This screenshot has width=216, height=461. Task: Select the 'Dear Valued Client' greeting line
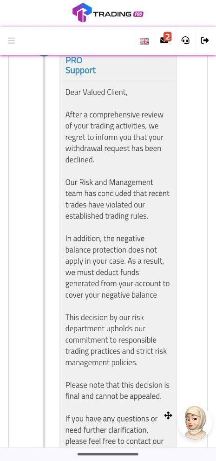[x=96, y=92]
